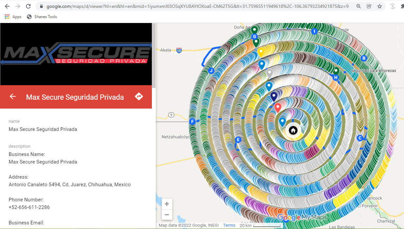The width and height of the screenshot is (404, 229).
Task: Zoom in on the map
Action: click(x=167, y=204)
